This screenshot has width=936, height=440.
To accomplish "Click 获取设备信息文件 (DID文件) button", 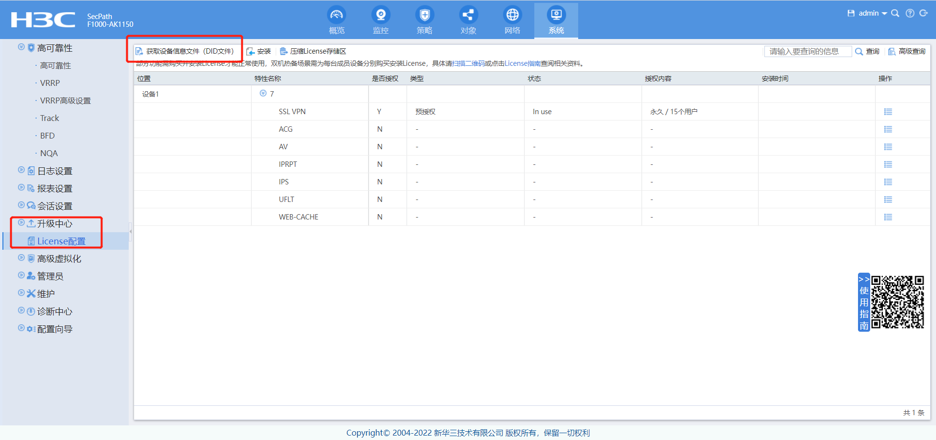I will (x=185, y=51).
